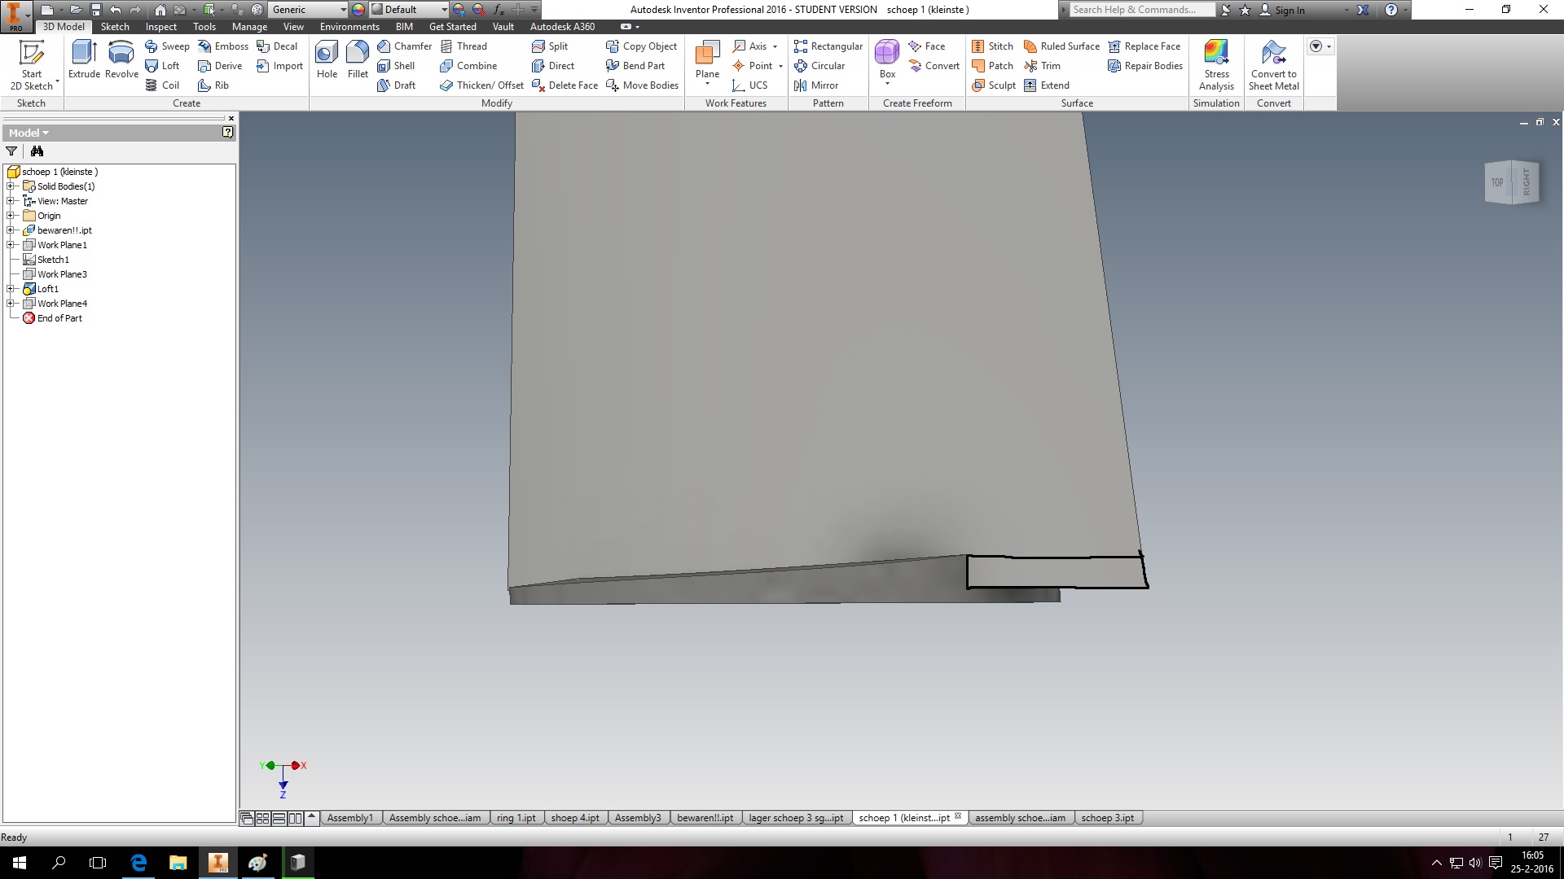Image resolution: width=1564 pixels, height=879 pixels.
Task: Select the Loft tool
Action: coord(163,66)
